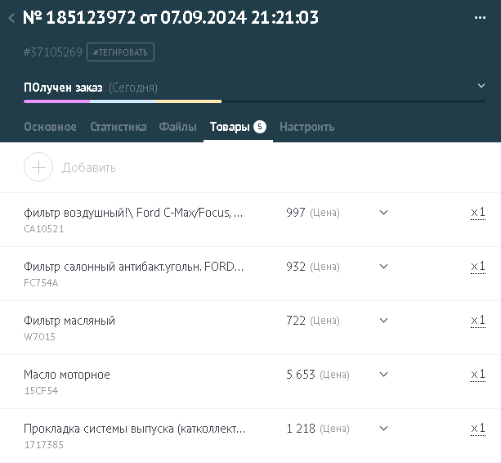Expand the ПОлучен заказ status dropdown
This screenshot has height=463, width=501.
pos(481,86)
